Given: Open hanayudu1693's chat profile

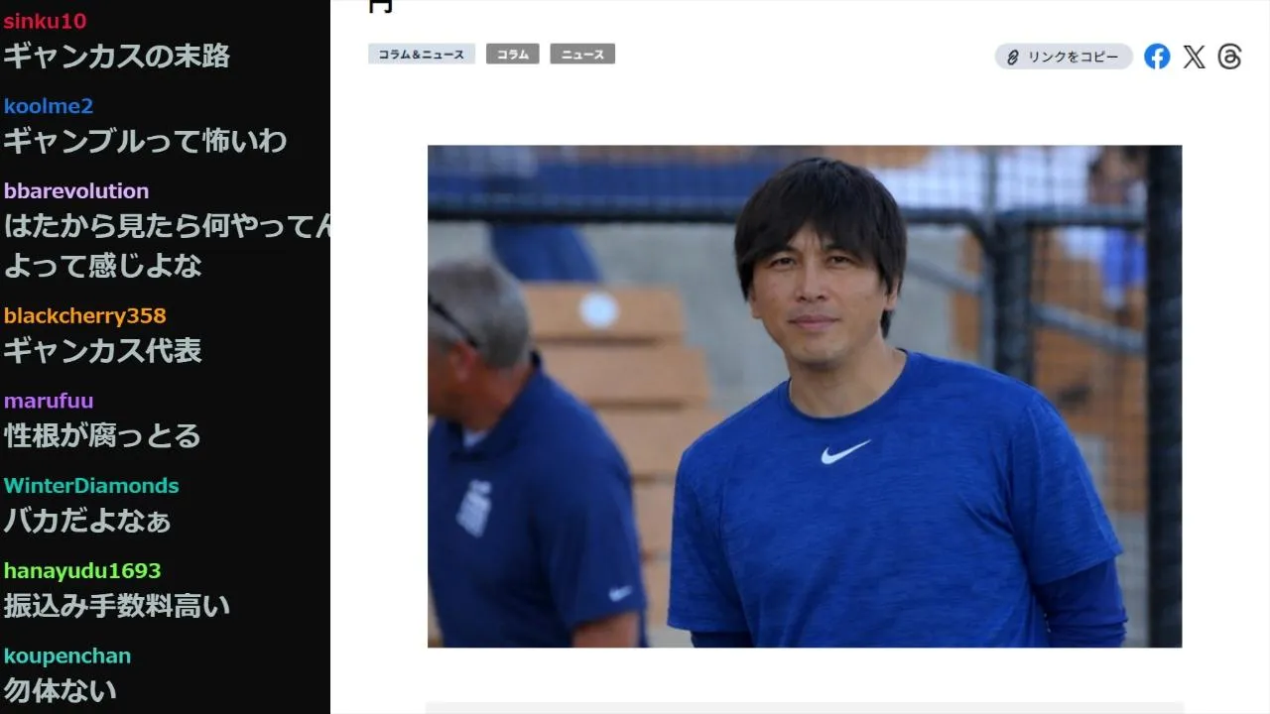Looking at the screenshot, I should point(82,570).
